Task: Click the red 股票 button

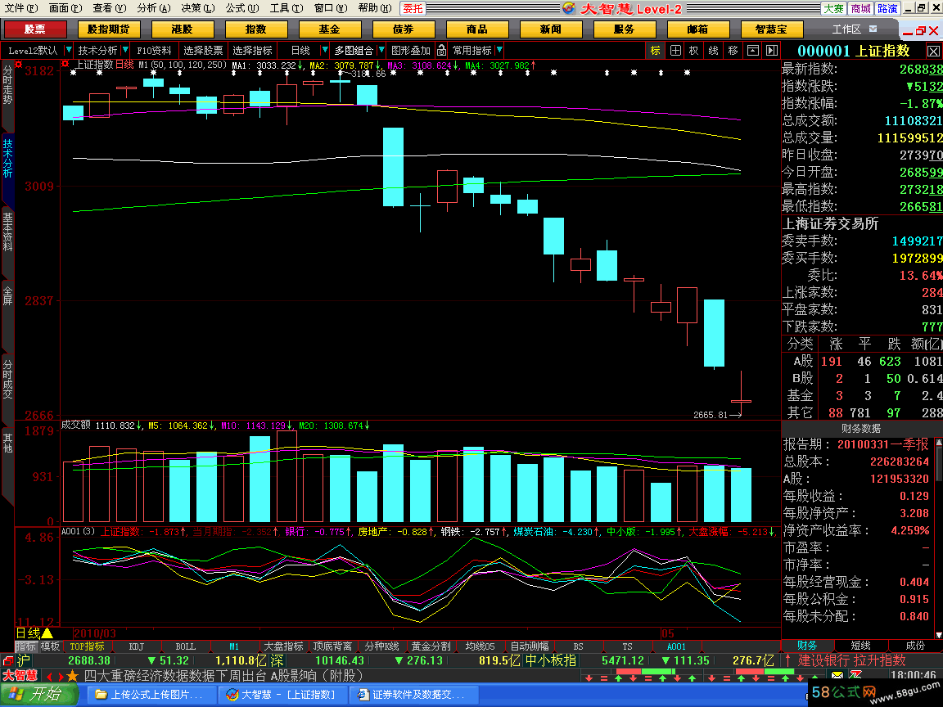Action: pos(35,29)
